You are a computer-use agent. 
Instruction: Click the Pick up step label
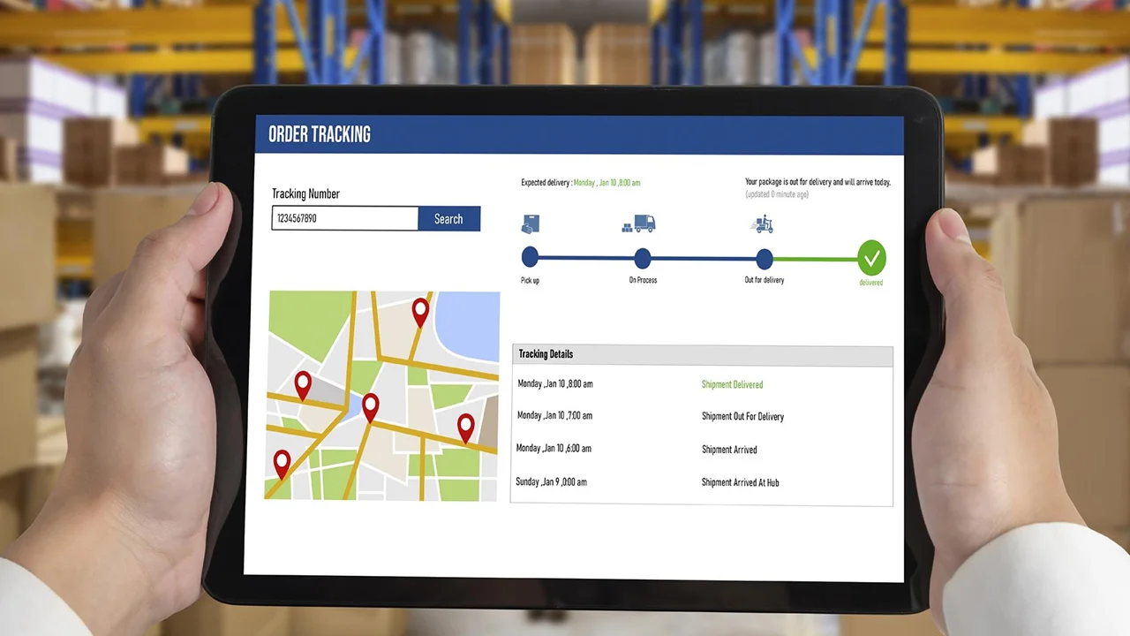coord(530,280)
